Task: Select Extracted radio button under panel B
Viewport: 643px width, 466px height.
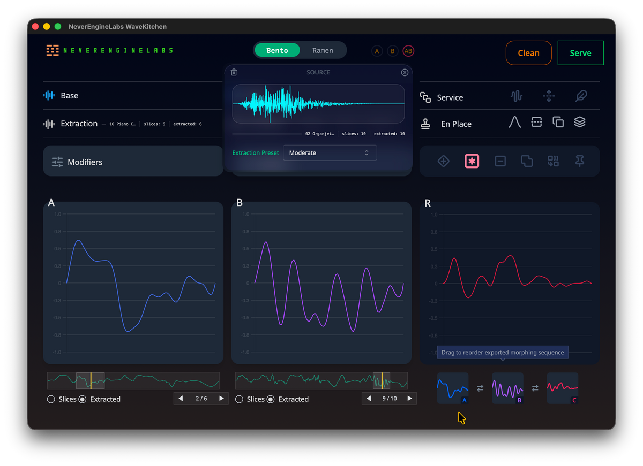Action: tap(271, 399)
